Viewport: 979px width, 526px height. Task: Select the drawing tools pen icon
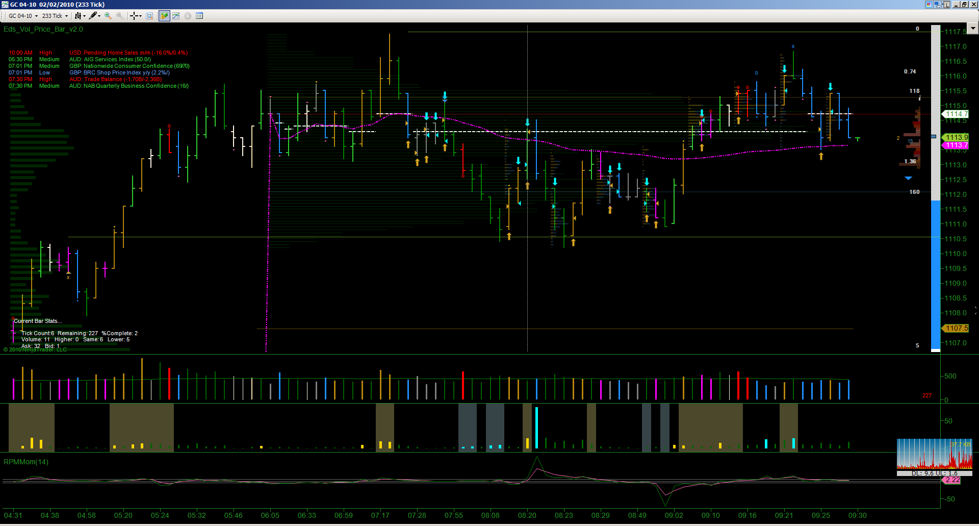93,16
